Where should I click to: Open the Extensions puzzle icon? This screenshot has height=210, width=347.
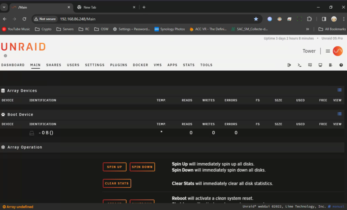pos(310,19)
